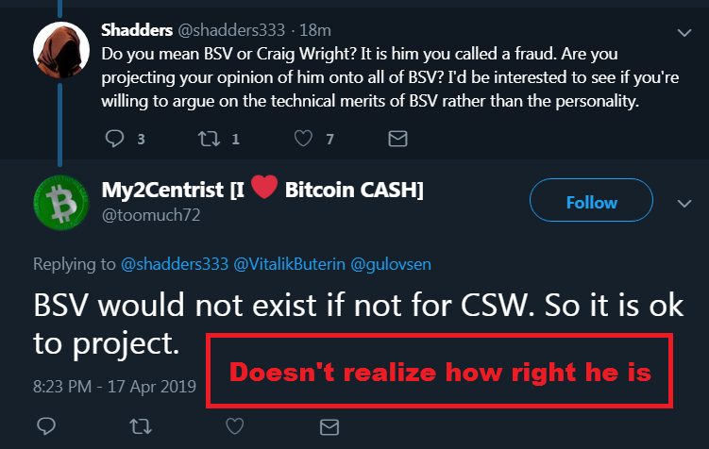Retweet My2Centrist's tweet
709x449 pixels.
[140, 427]
